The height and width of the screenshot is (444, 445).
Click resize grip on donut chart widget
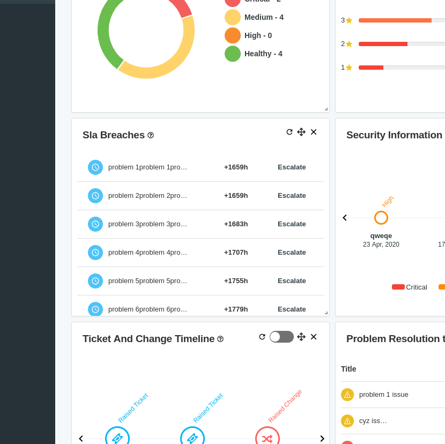pyautogui.click(x=326, y=109)
